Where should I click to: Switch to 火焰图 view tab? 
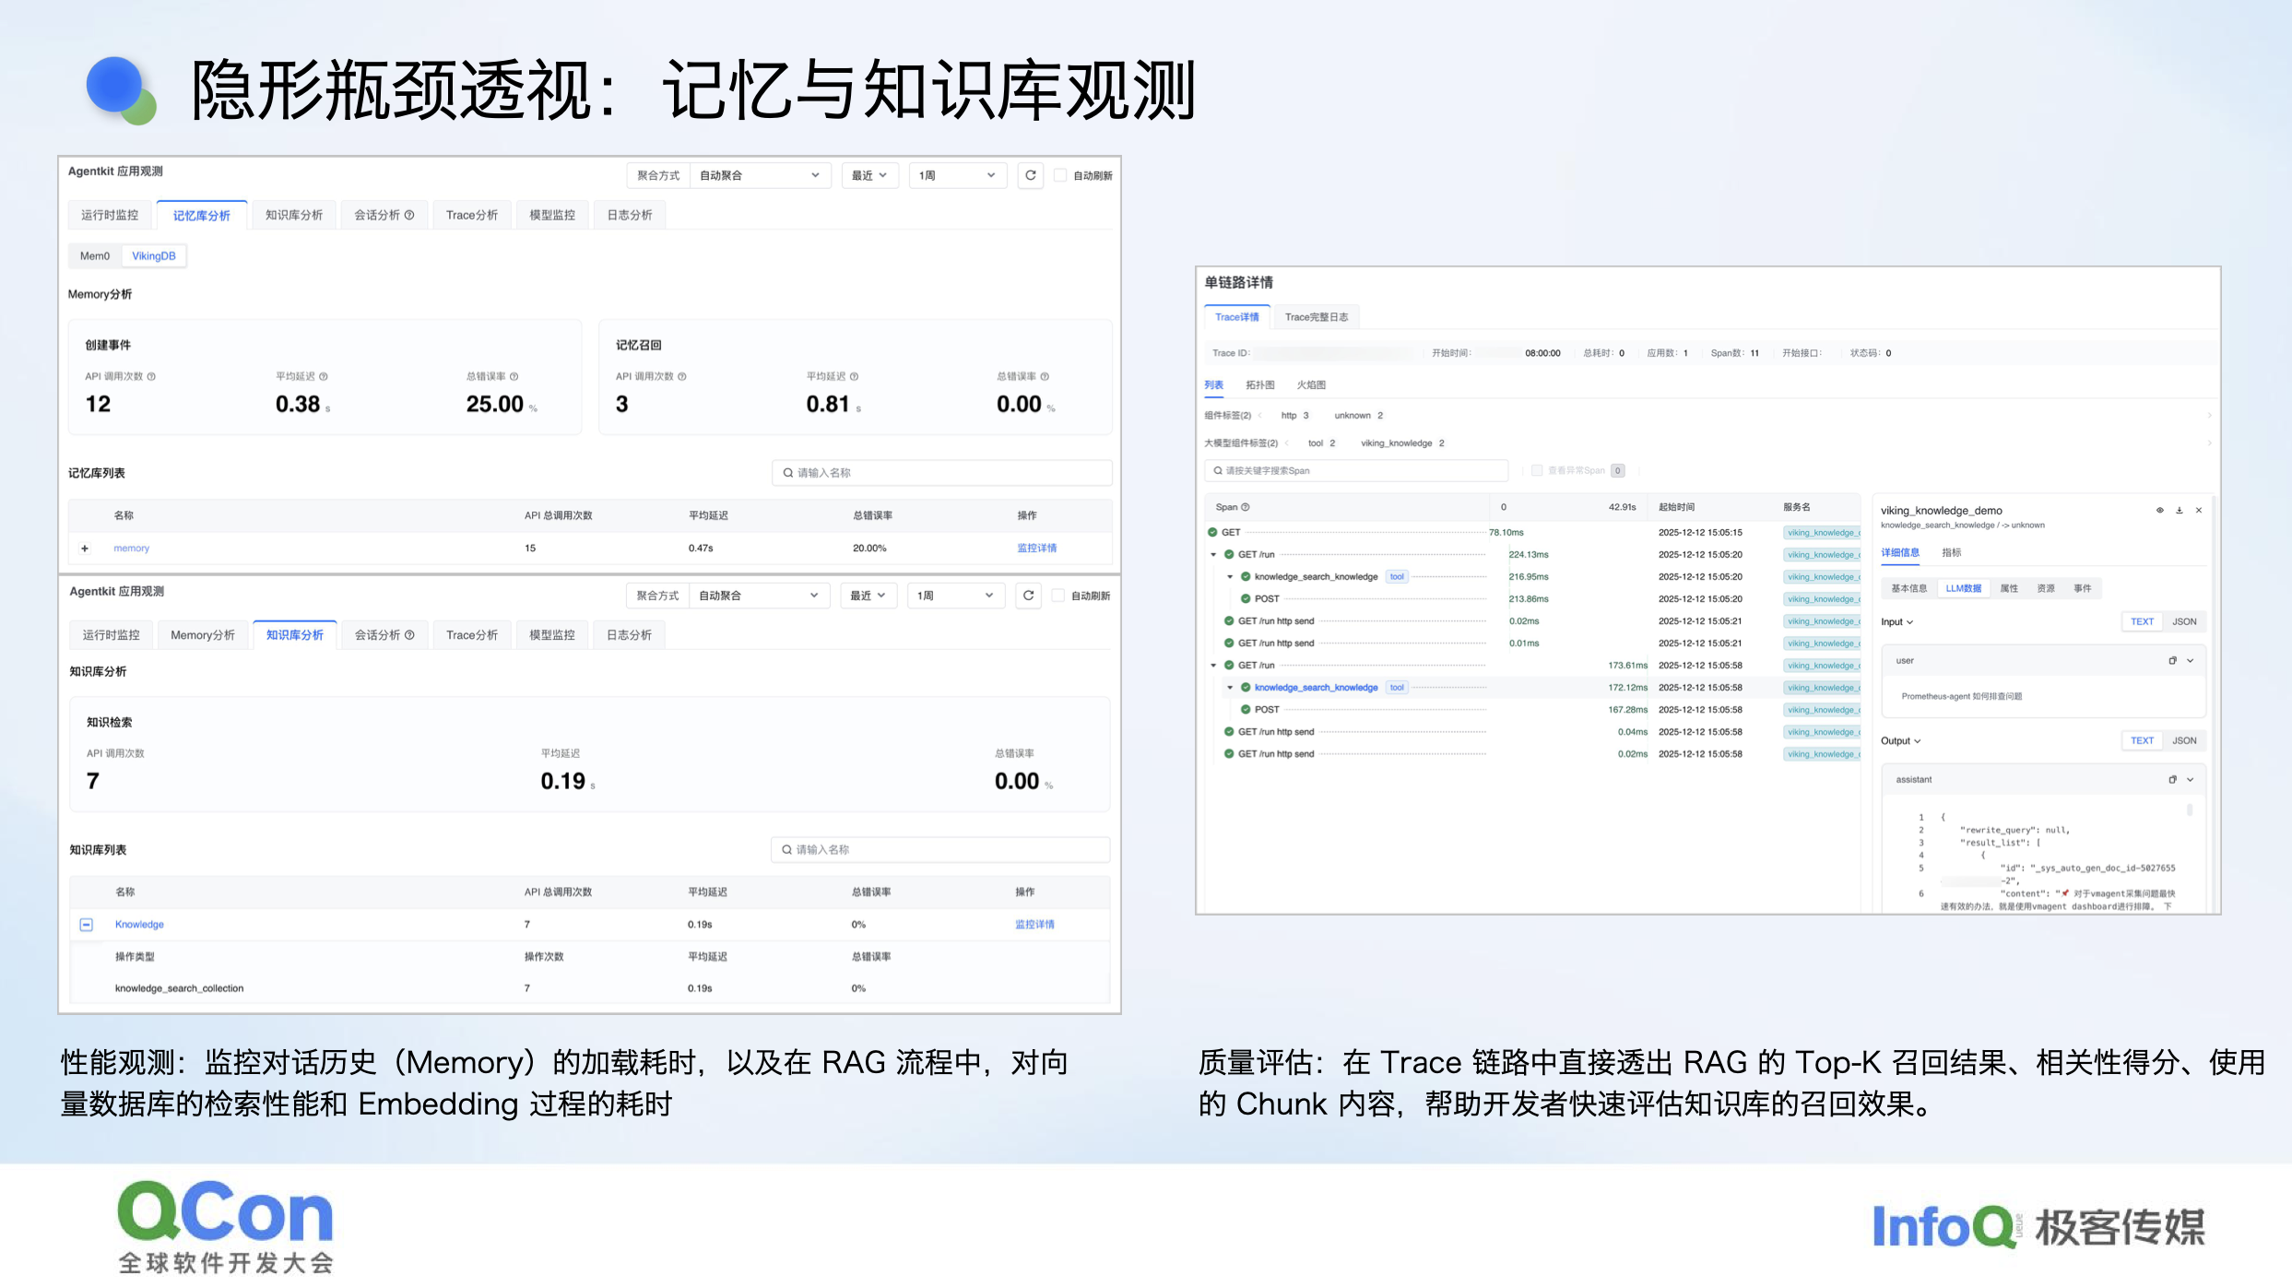(x=1311, y=384)
